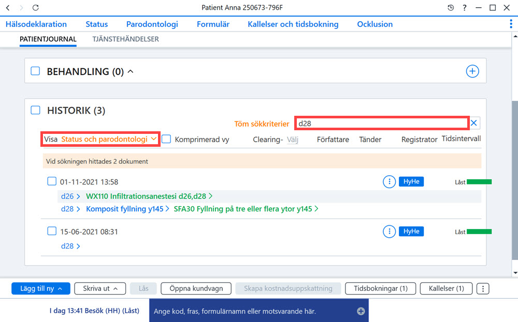Click plus icon in the blue code input bar
The image size is (518, 322).
point(361,311)
